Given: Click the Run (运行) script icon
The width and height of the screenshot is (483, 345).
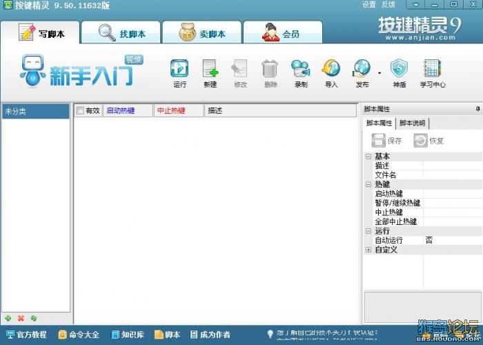Looking at the screenshot, I should coord(179,73).
